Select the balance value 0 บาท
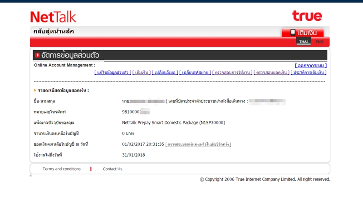363x201 pixels. [128, 134]
